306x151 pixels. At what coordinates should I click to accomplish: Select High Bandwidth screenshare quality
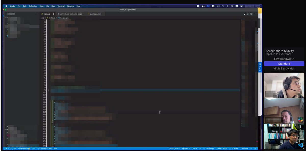(284, 69)
